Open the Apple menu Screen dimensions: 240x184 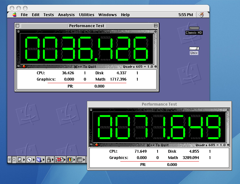(x=15, y=15)
